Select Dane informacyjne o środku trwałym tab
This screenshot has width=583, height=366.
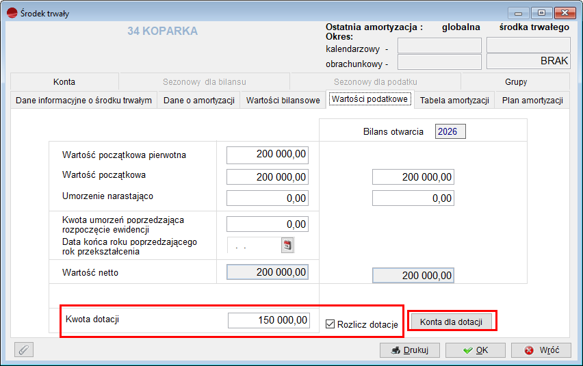(x=83, y=101)
